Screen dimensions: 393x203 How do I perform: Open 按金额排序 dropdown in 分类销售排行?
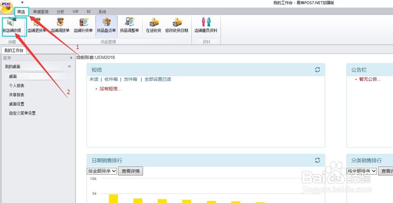coord(362,171)
